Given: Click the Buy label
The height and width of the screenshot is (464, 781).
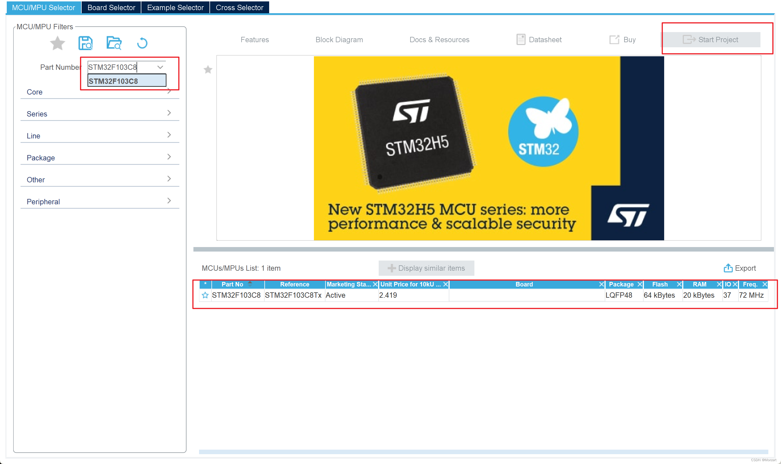Looking at the screenshot, I should (629, 40).
